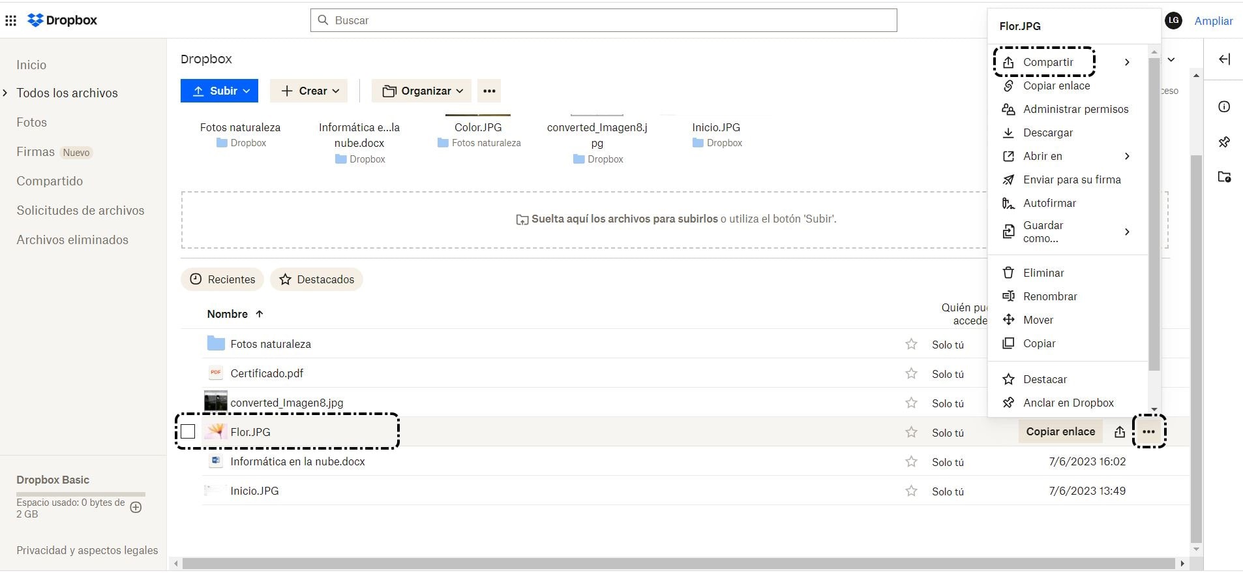Click the context menu vertical scrollbar
The width and height of the screenshot is (1243, 573).
1154,213
